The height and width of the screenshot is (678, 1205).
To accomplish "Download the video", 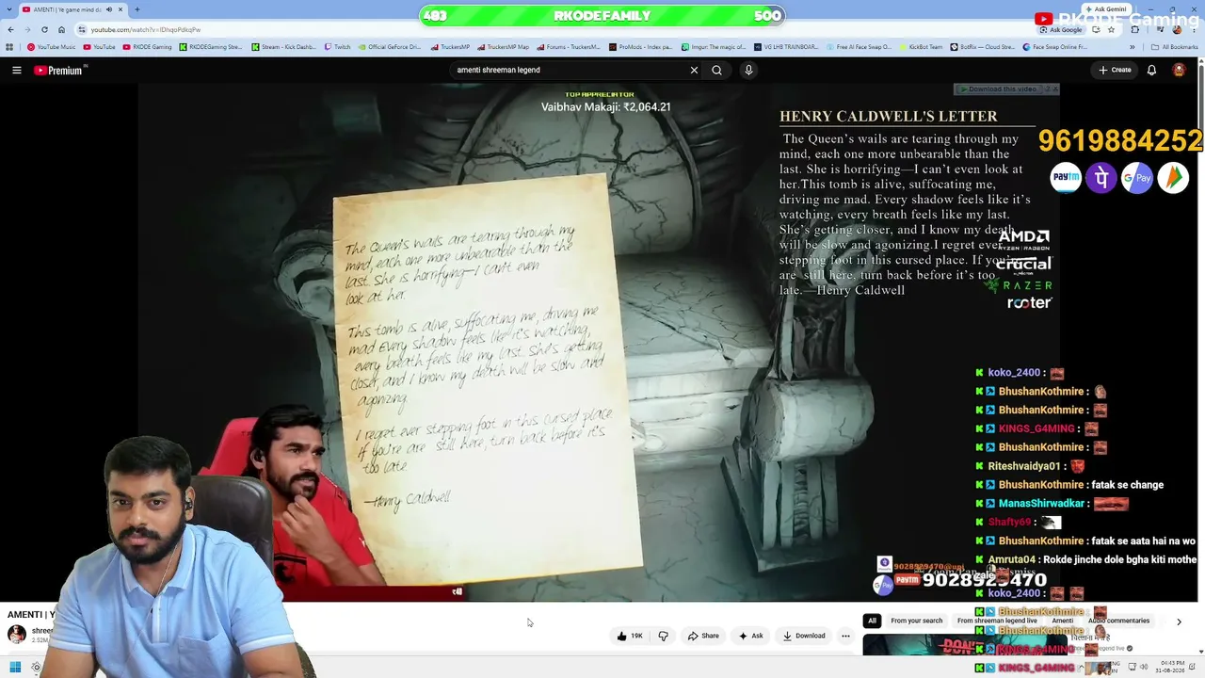I will (x=804, y=636).
